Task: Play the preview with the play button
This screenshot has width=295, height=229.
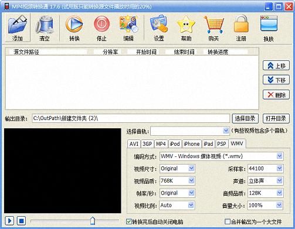Action: click(9, 221)
